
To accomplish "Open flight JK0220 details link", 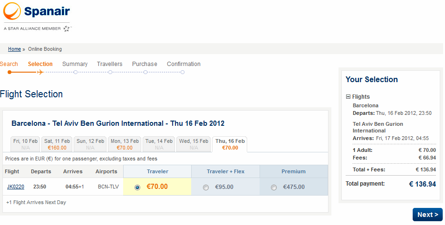I will 16,187.
